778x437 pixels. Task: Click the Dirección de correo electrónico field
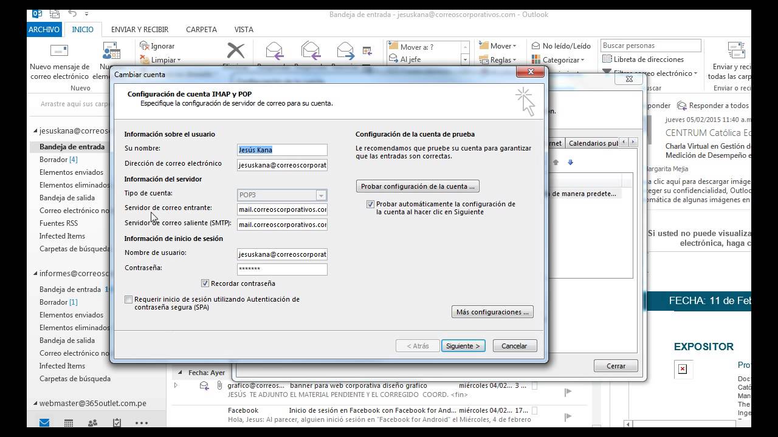(x=282, y=165)
